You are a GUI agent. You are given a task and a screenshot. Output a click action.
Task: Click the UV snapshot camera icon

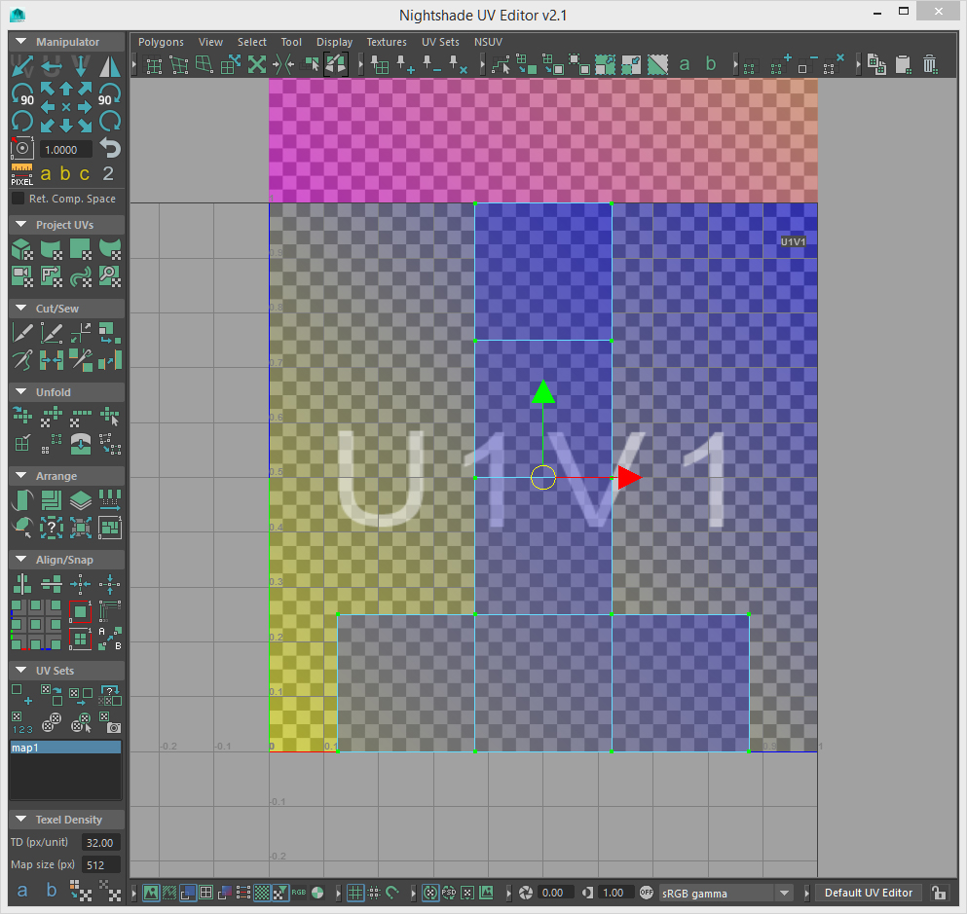pos(113,726)
